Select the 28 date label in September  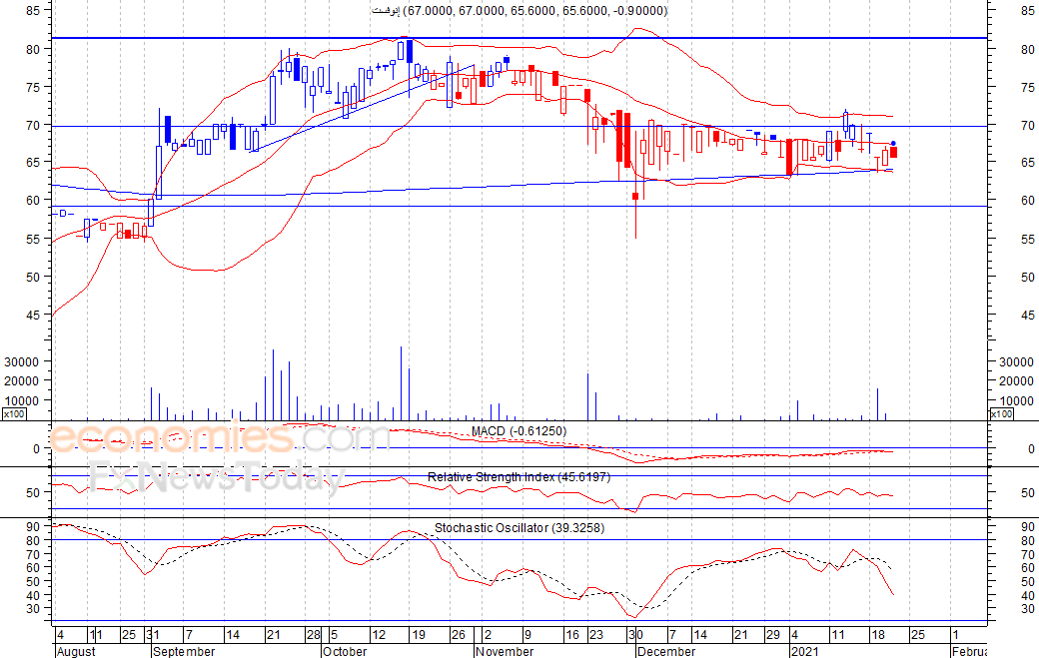point(314,635)
